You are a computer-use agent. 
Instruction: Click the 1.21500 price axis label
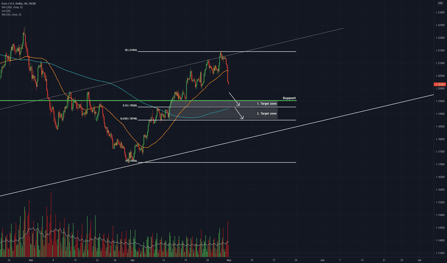(440, 51)
